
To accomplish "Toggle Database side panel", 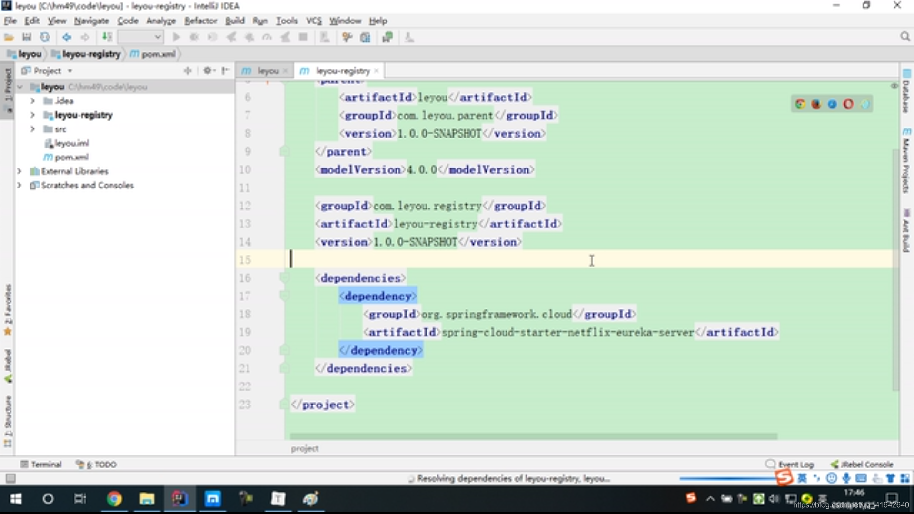I will tap(906, 91).
